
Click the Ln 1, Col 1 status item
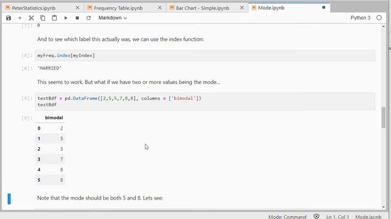click(337, 217)
